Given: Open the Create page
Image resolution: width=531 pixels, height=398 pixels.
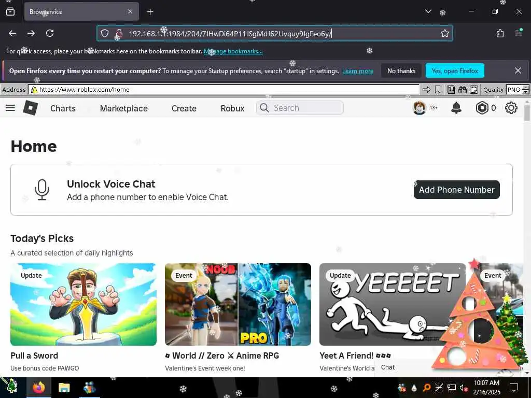Looking at the screenshot, I should [184, 108].
